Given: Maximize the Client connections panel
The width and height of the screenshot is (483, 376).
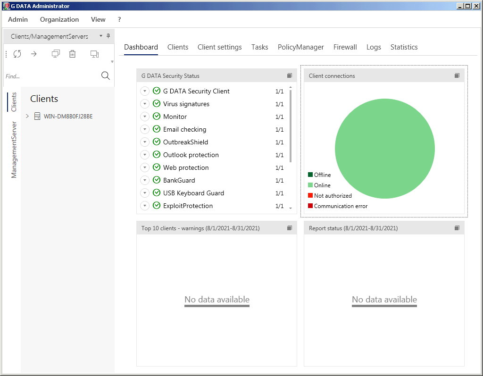Looking at the screenshot, I should (457, 75).
